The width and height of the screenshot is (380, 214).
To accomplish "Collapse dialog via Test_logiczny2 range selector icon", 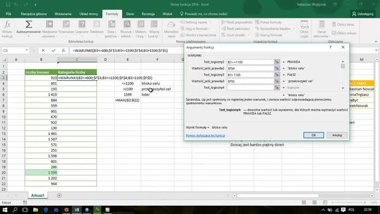I will (x=277, y=62).
